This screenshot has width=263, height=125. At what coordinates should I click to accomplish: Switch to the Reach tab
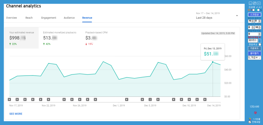point(29,18)
